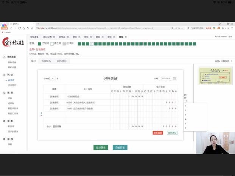Click the green plus add-row icon
This screenshot has height=176, width=235.
click(x=41, y=113)
